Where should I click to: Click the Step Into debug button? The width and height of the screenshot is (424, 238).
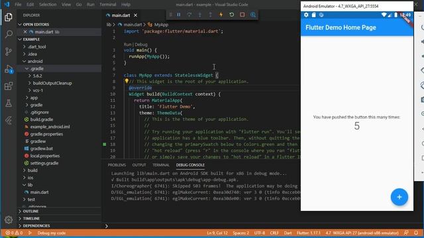tap(200, 15)
